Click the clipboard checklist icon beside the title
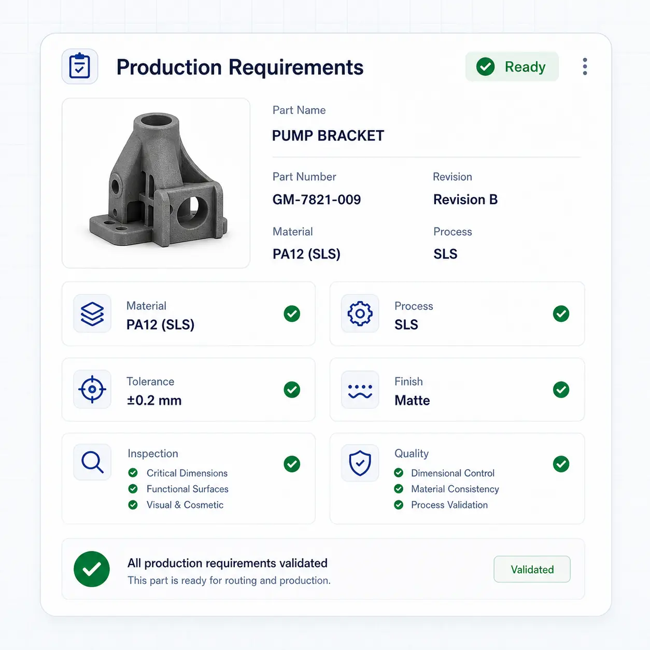Image resolution: width=650 pixels, height=650 pixels. 80,66
